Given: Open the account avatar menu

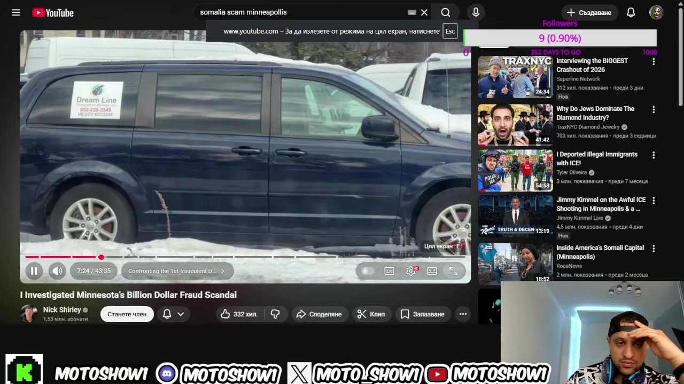Looking at the screenshot, I should (x=656, y=12).
